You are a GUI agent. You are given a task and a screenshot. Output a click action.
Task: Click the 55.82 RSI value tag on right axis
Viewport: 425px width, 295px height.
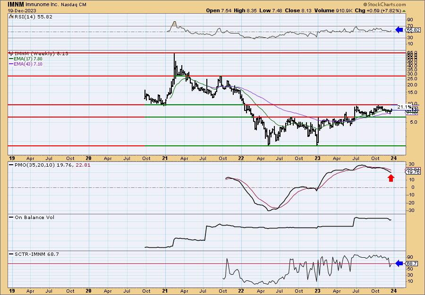[x=413, y=30]
